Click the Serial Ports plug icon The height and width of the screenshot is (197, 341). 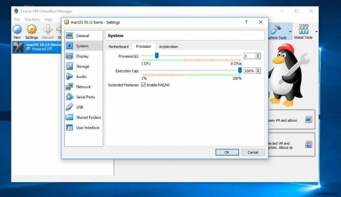click(x=69, y=97)
